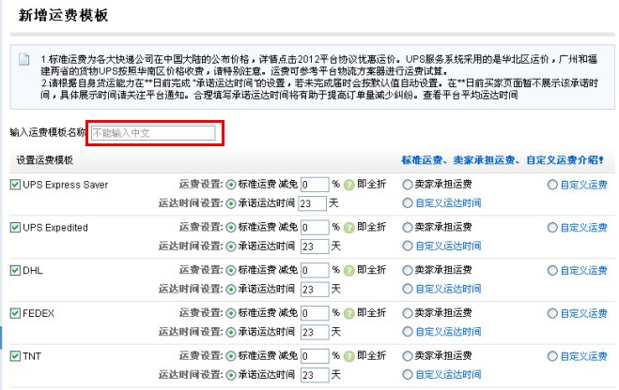This screenshot has width=619, height=390.
Task: Choose 自定义运费 radio in the DHL row
Action: (553, 270)
